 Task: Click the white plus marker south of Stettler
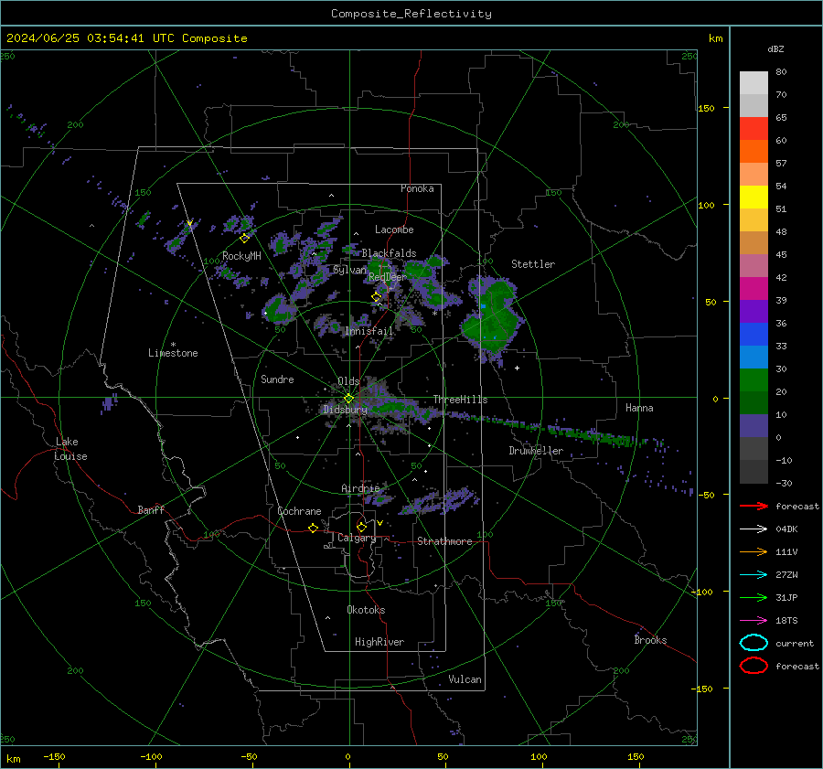pos(517,368)
